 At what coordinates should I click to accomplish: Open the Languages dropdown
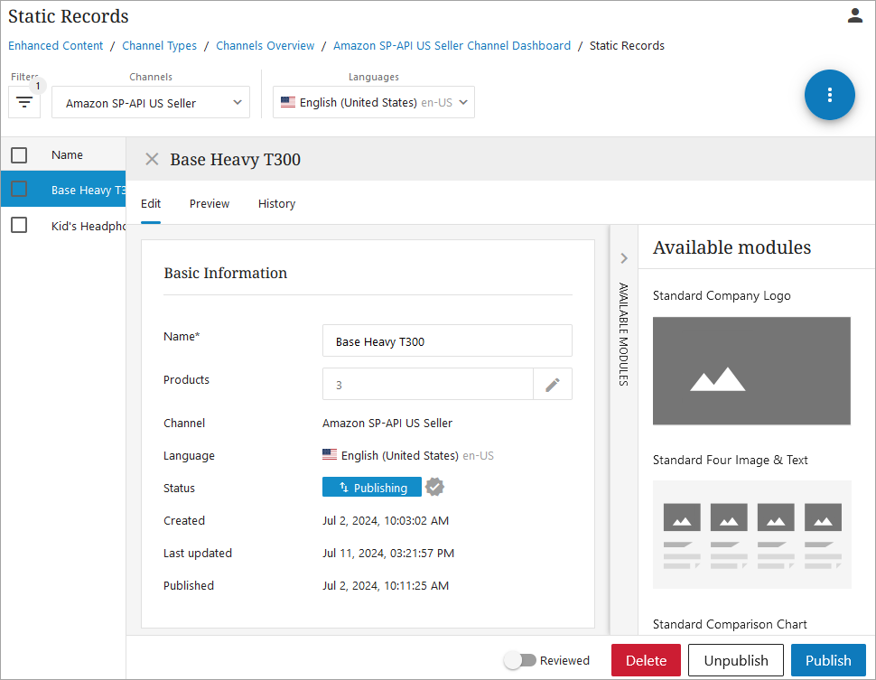pos(374,103)
